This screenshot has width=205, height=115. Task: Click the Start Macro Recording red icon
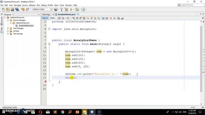[x=111, y=18]
